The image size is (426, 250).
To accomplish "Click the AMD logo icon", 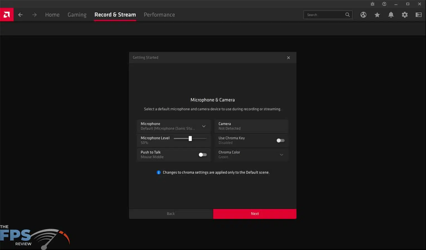I will click(7, 15).
